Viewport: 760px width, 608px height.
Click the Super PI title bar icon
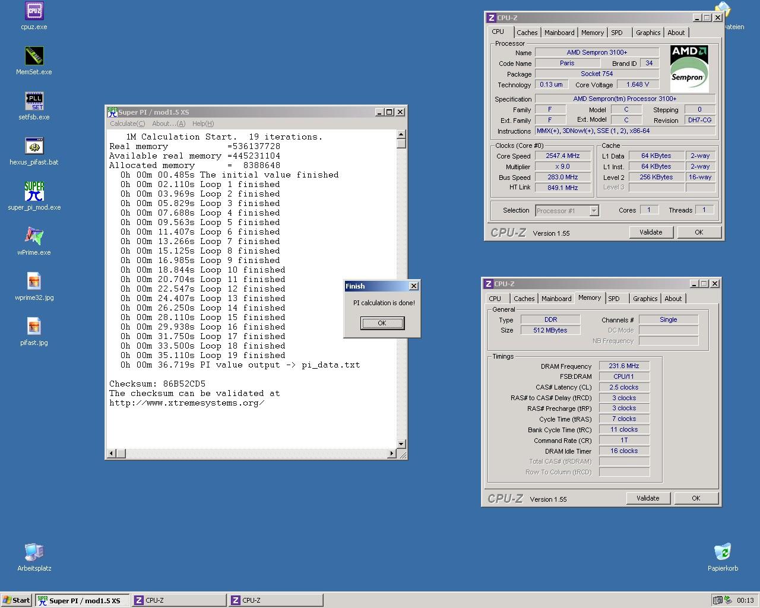coord(112,112)
